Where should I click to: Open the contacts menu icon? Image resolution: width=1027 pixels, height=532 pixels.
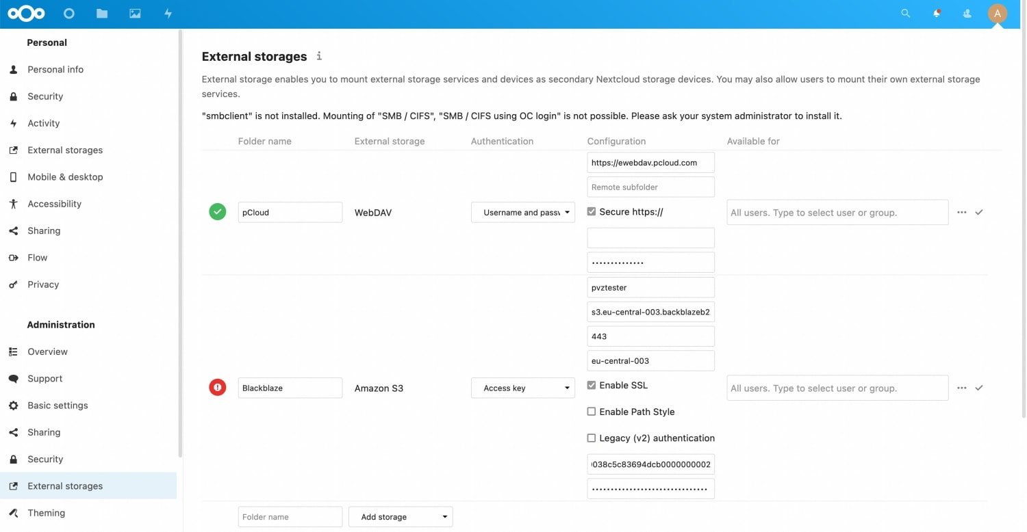click(x=967, y=13)
